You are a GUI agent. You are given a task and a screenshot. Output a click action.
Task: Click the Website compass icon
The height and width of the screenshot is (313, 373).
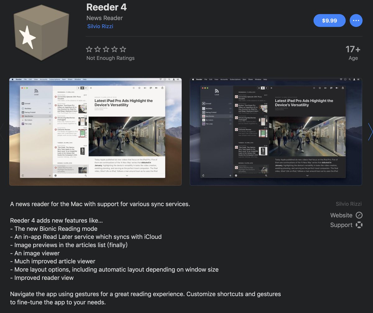pos(359,215)
